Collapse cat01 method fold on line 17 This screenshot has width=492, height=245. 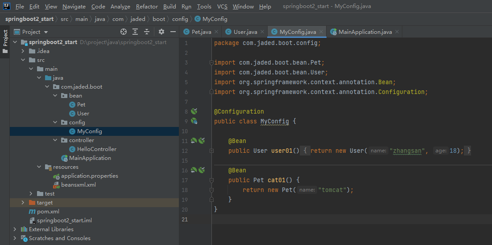211,180
